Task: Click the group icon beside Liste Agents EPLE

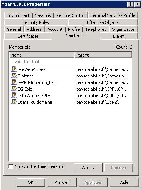Action: point(14,96)
